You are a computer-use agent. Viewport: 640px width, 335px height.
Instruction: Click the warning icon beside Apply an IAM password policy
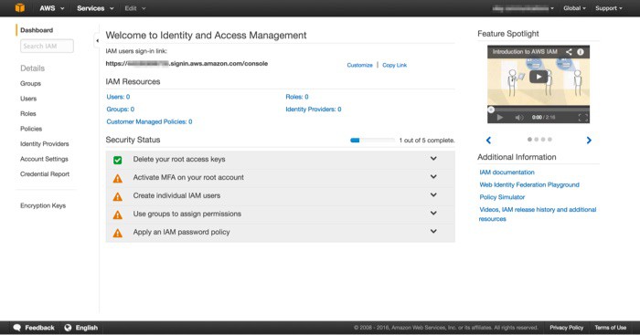(x=118, y=233)
